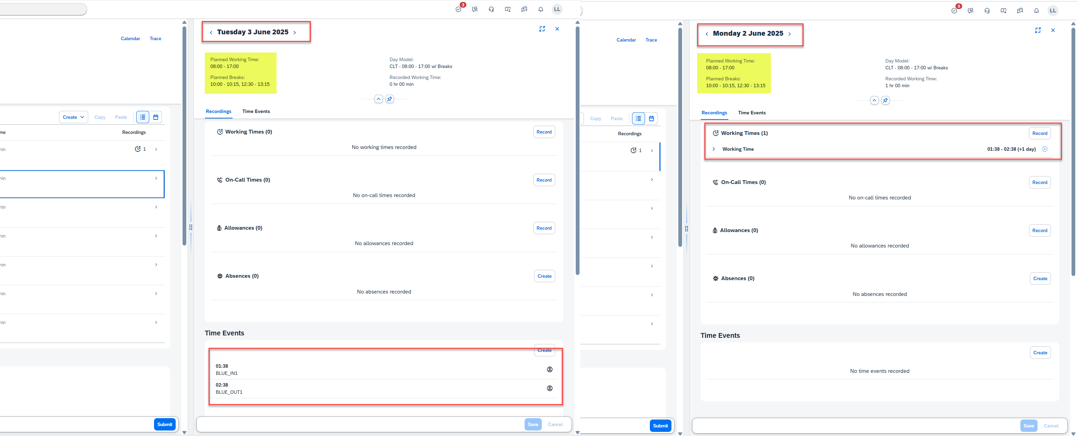Create an absence on Monday 2 June
Viewport: 1077px width, 436px height.
pyautogui.click(x=1040, y=279)
